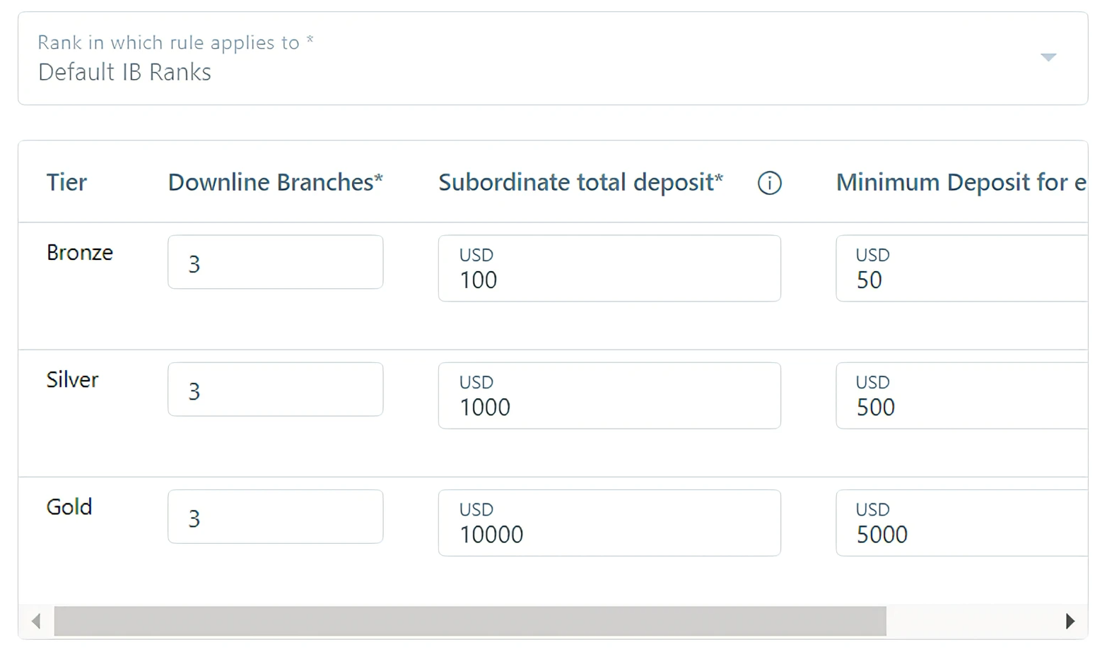
Task: Click Gold Subordinate total deposit field
Action: [x=609, y=523]
